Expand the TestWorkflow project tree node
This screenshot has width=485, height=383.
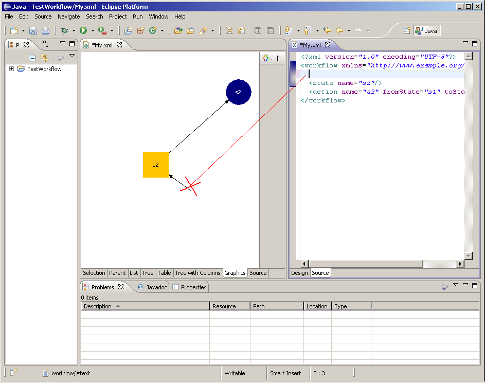[x=12, y=69]
